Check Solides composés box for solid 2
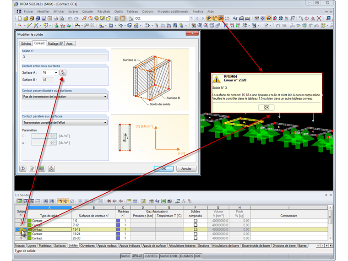The height and width of the screenshot is (261, 348). tap(196, 225)
